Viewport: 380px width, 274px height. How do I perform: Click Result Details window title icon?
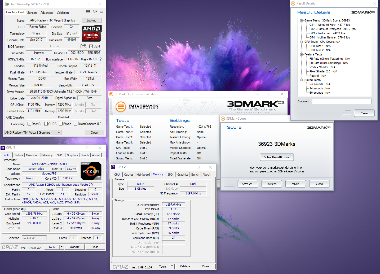click(293, 3)
